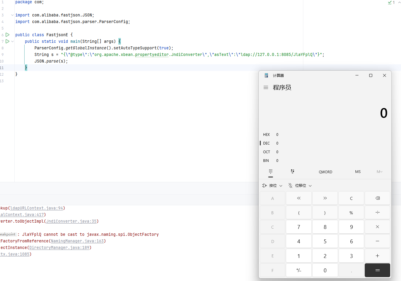This screenshot has width=401, height=281.
Task: Click digit 0 on Calculator keypad
Action: click(325, 270)
